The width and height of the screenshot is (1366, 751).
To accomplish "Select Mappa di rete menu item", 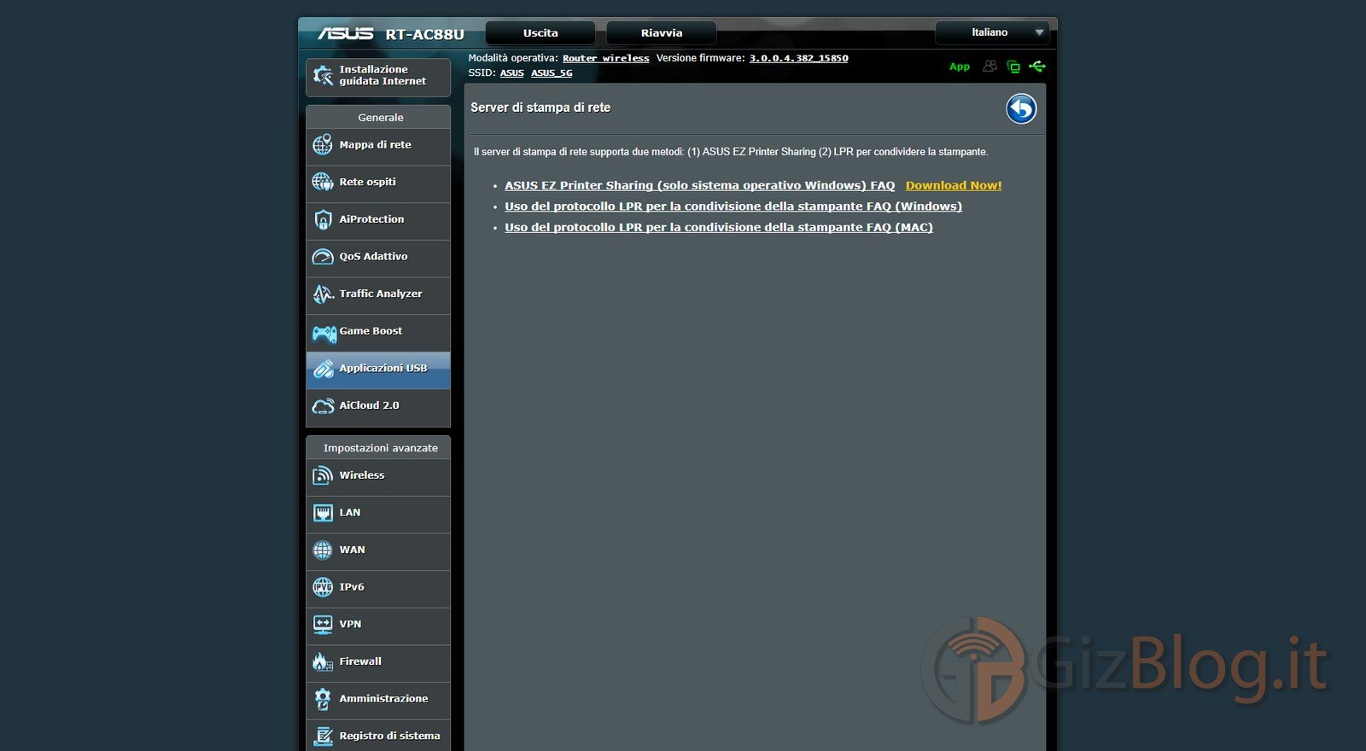I will pyautogui.click(x=378, y=145).
